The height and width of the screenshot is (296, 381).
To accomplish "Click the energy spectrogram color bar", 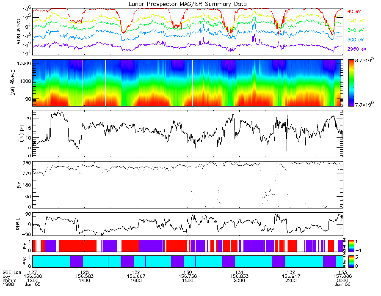I will [x=351, y=83].
